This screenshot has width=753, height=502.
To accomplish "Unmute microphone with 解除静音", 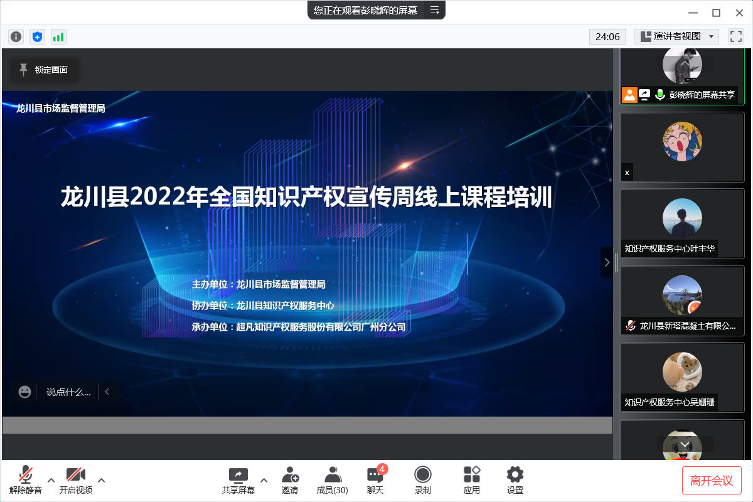I will [26, 480].
